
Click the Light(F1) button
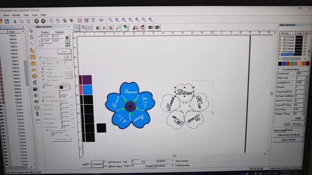click(86, 164)
